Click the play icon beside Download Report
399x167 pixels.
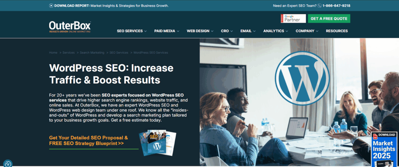tap(51, 5)
